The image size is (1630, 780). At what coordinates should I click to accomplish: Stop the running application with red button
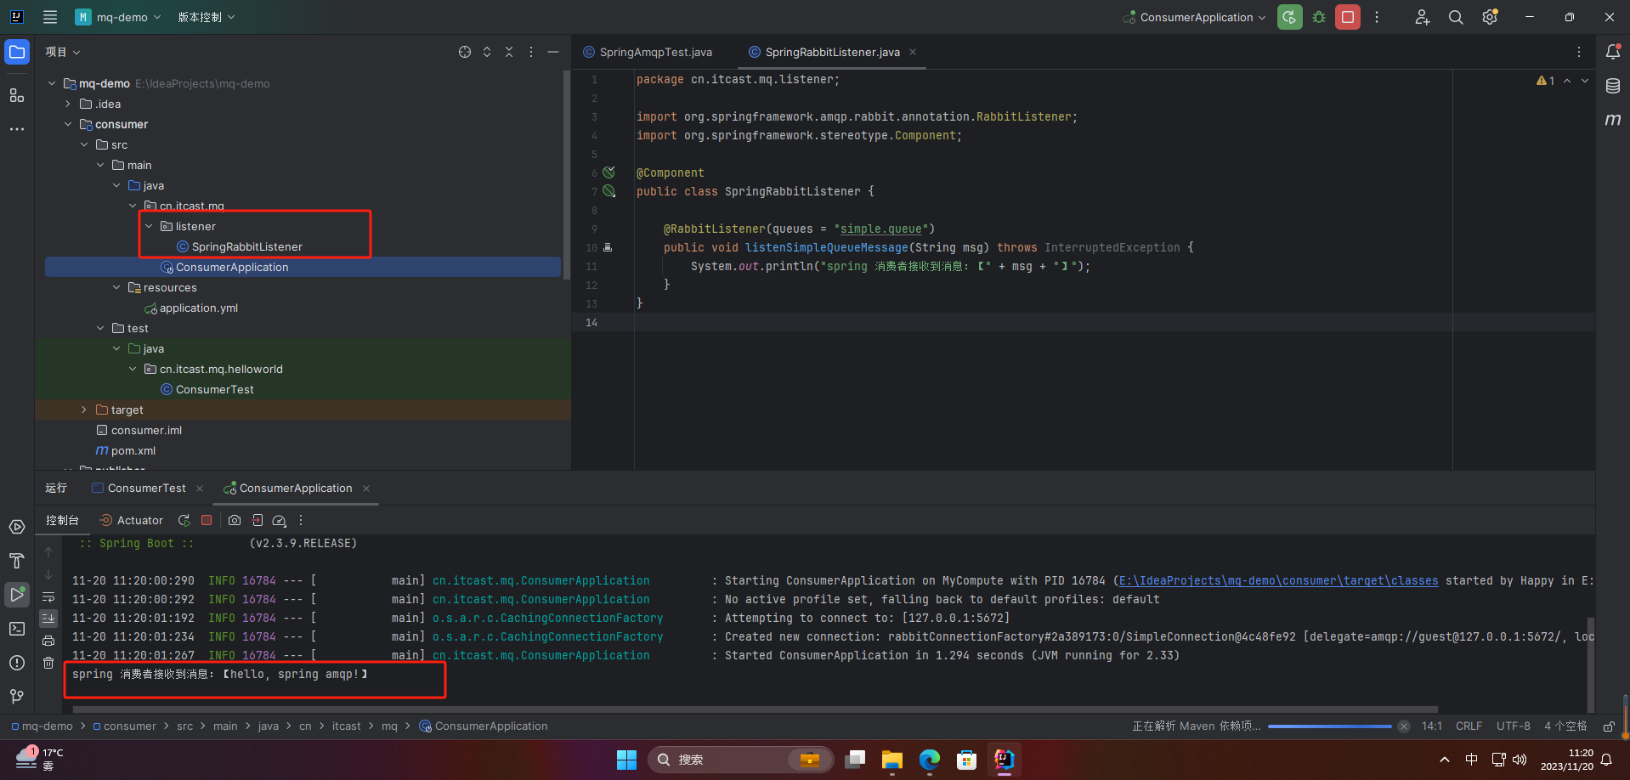click(x=1348, y=17)
